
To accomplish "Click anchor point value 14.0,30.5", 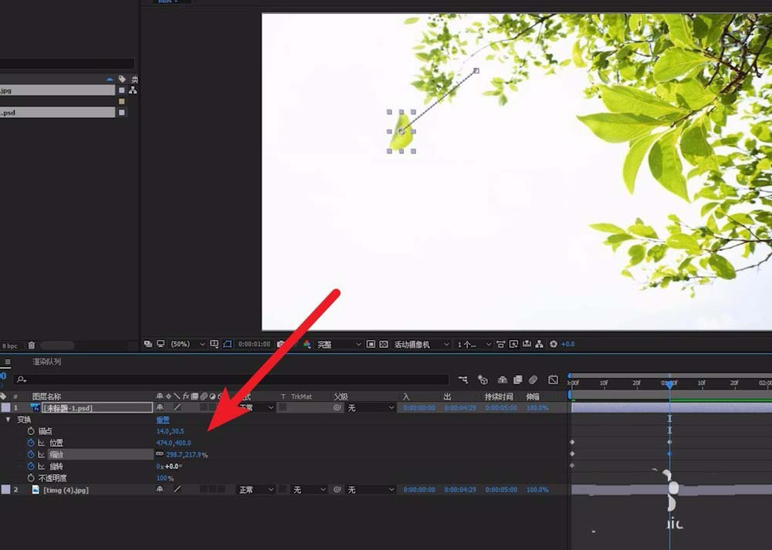I will [170, 431].
